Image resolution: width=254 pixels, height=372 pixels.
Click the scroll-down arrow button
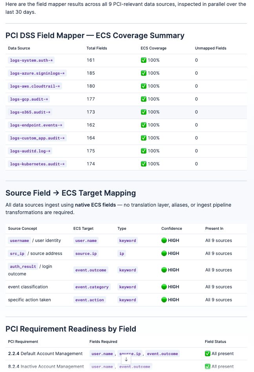pyautogui.click(x=126, y=359)
